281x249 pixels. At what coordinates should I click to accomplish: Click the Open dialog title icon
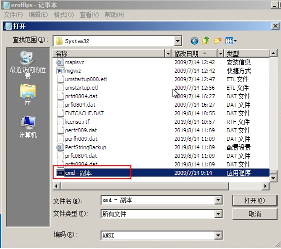8,26
